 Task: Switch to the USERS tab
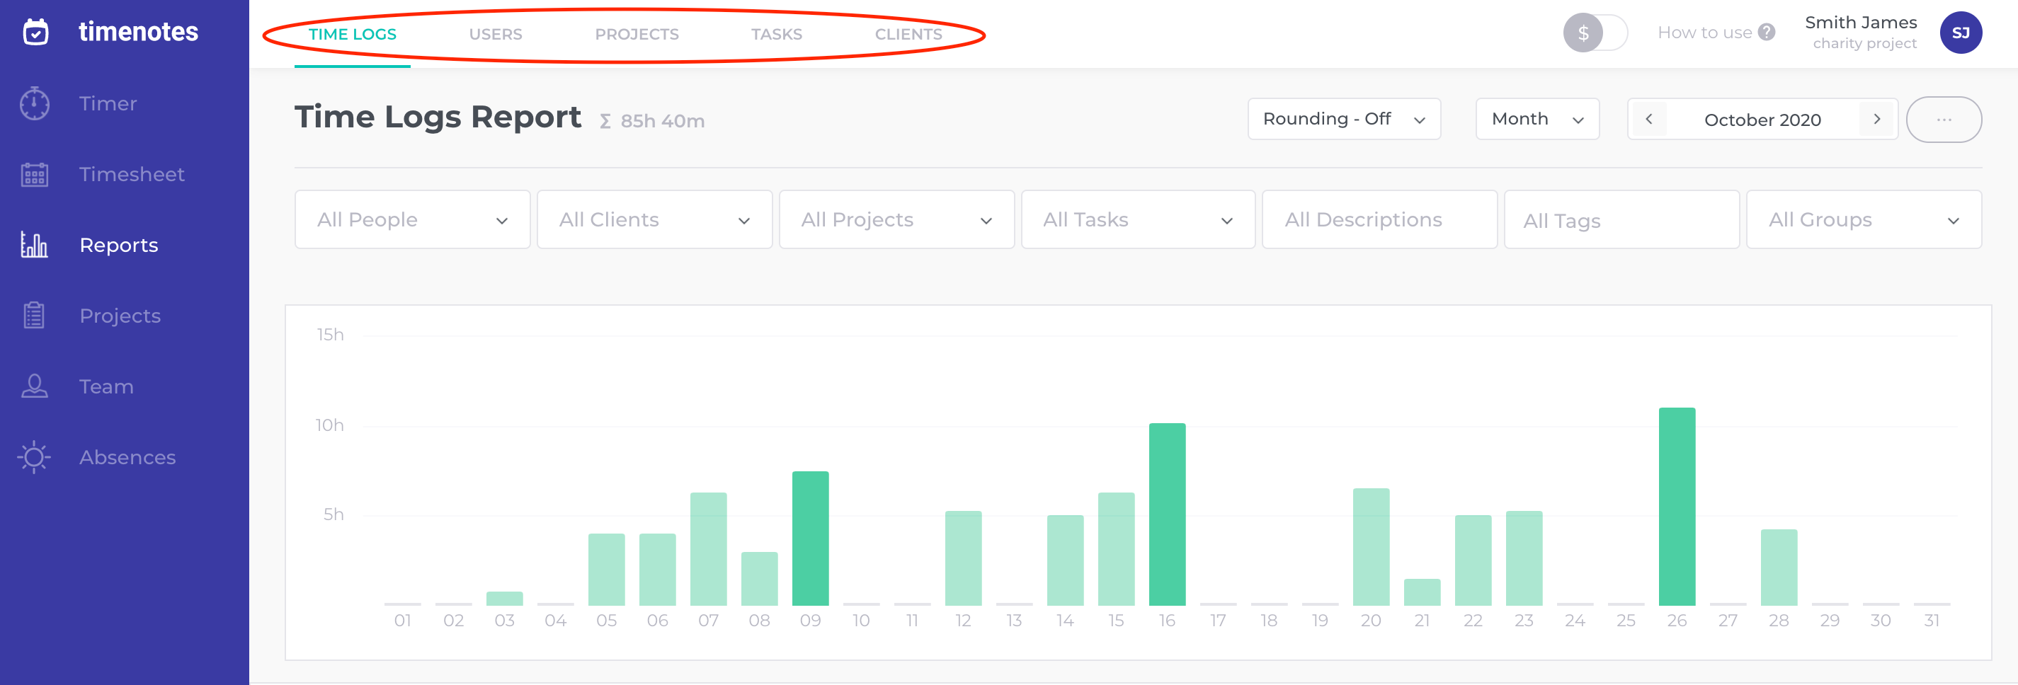[x=496, y=35]
